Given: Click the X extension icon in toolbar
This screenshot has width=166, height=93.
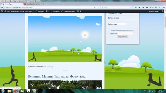Looking at the screenshot, I should coord(150,7).
